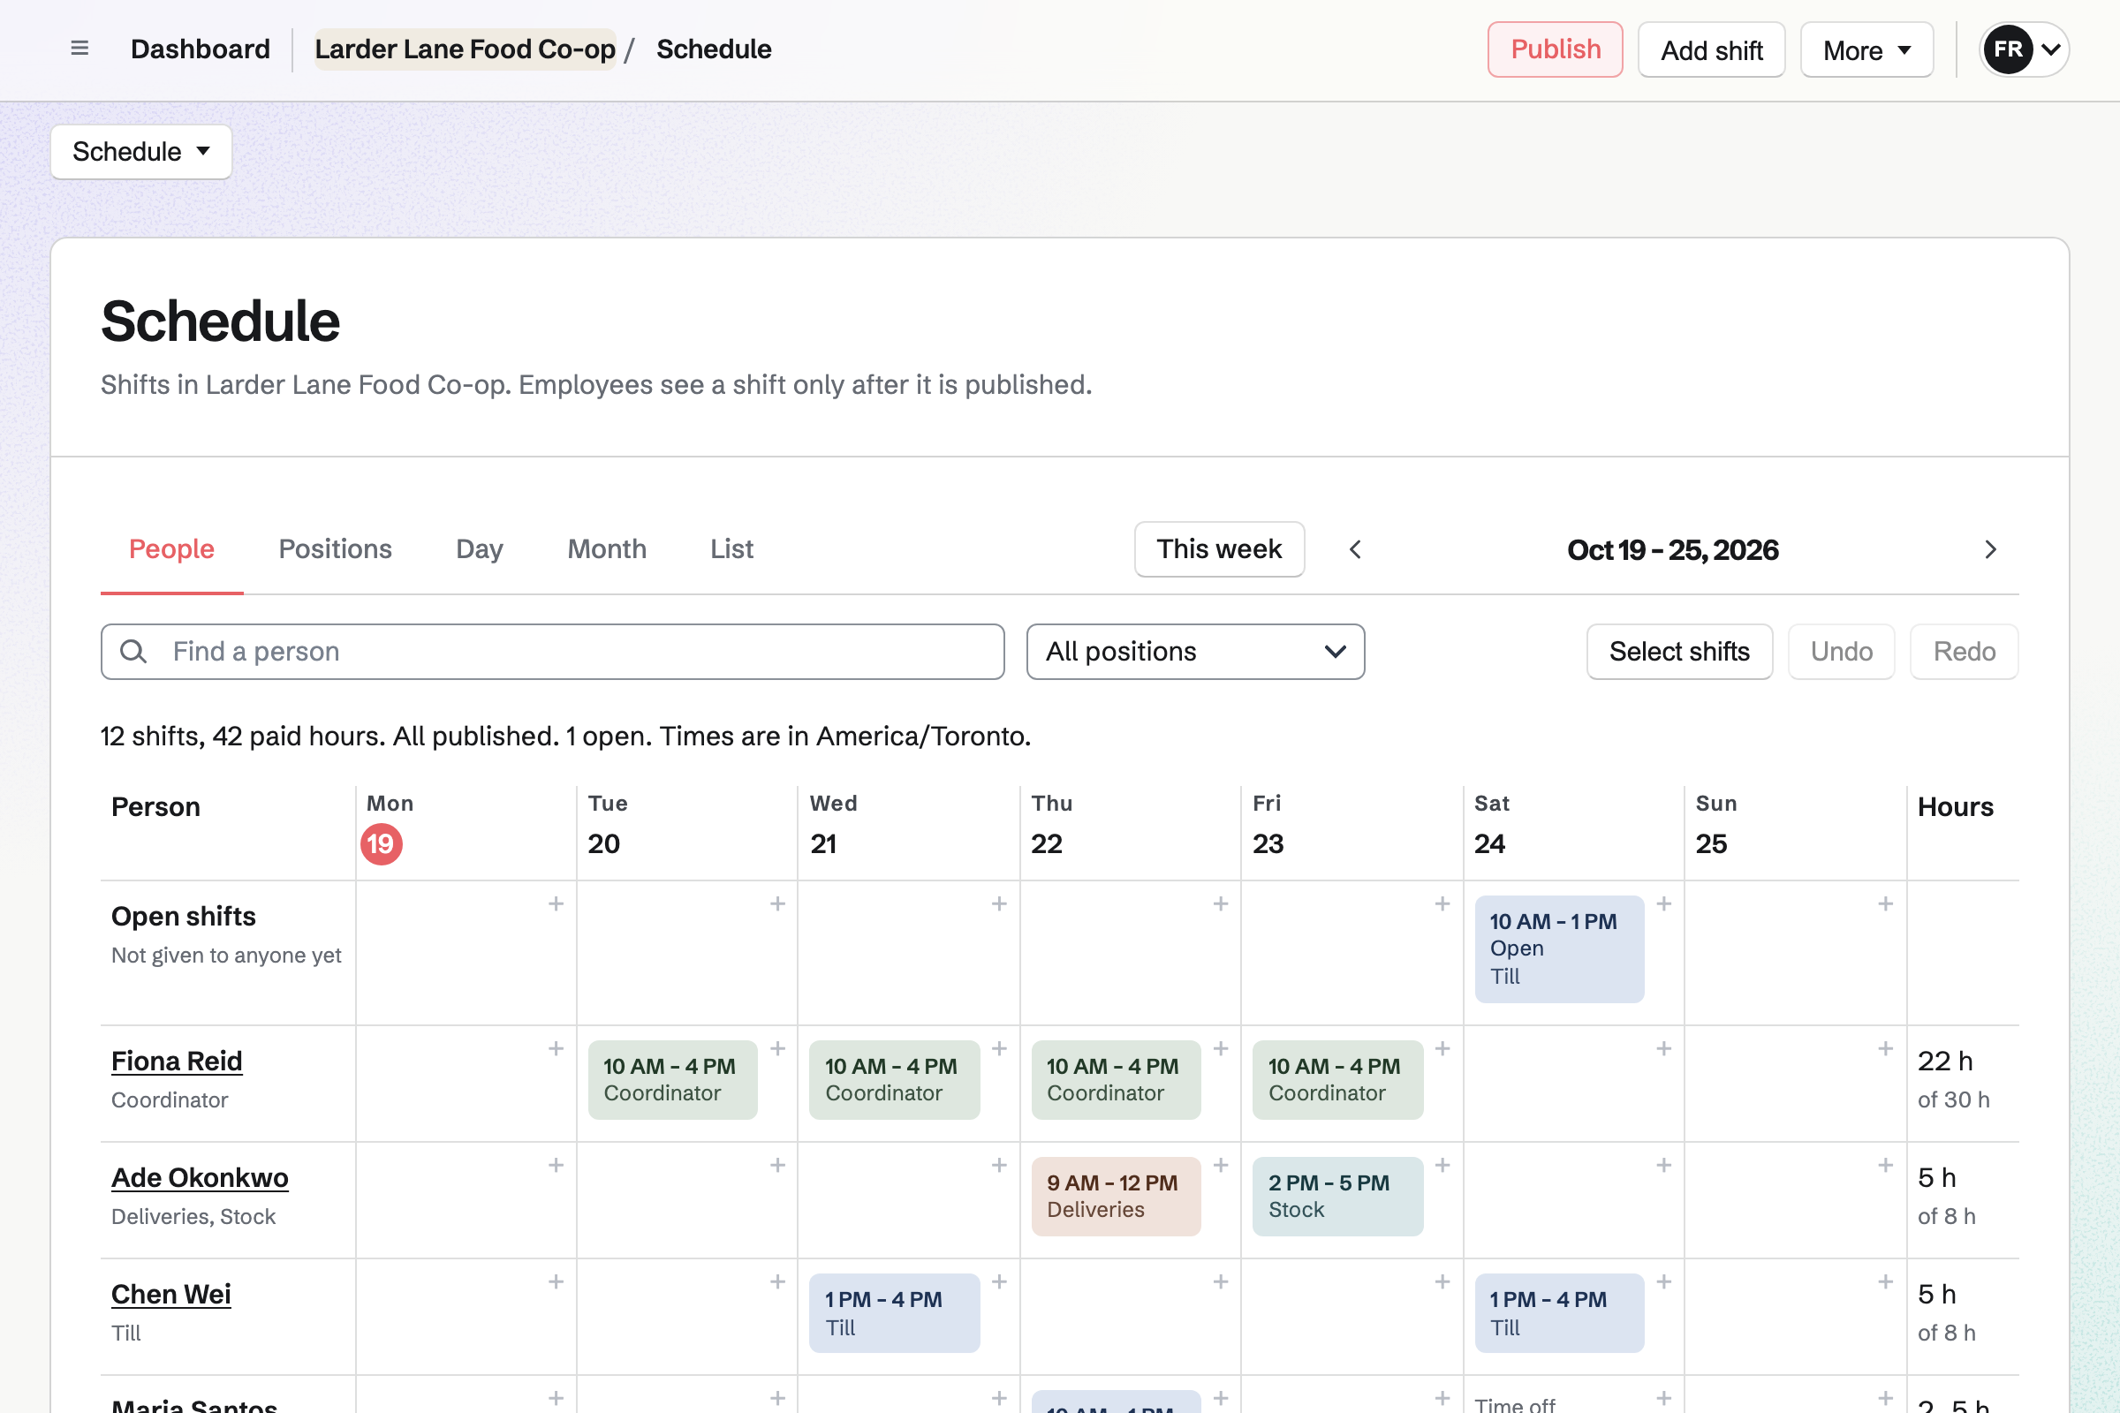This screenshot has width=2120, height=1413.
Task: Click the Publish button
Action: click(1555, 49)
